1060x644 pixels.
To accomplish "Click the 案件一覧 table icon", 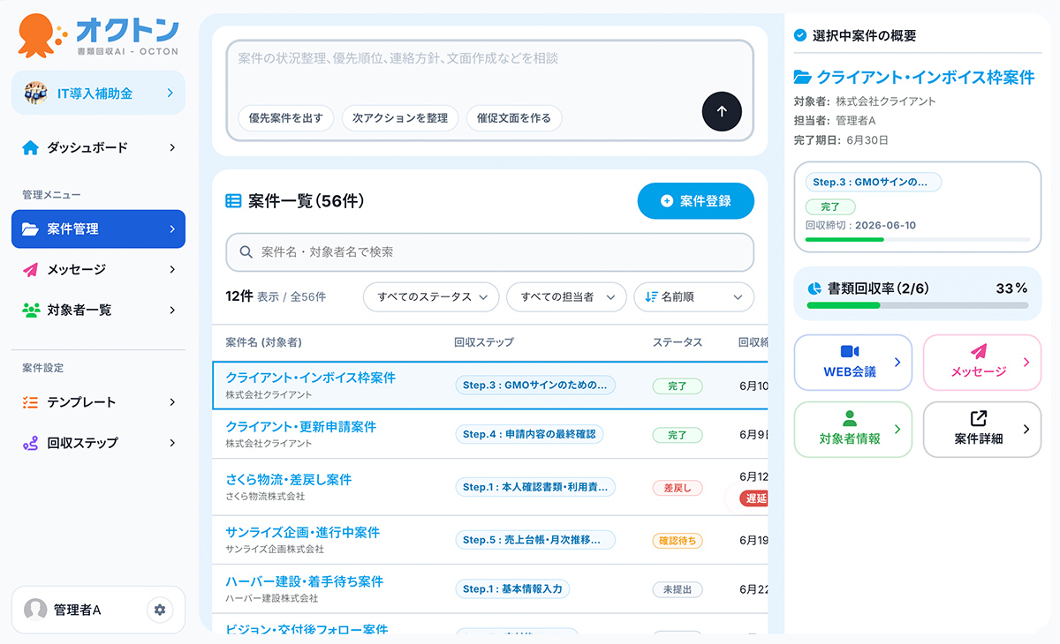I will [233, 201].
